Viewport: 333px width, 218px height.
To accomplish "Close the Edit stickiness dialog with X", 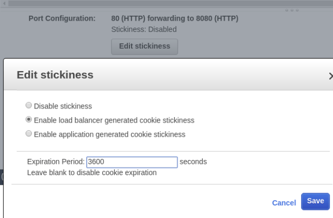I will (x=330, y=76).
